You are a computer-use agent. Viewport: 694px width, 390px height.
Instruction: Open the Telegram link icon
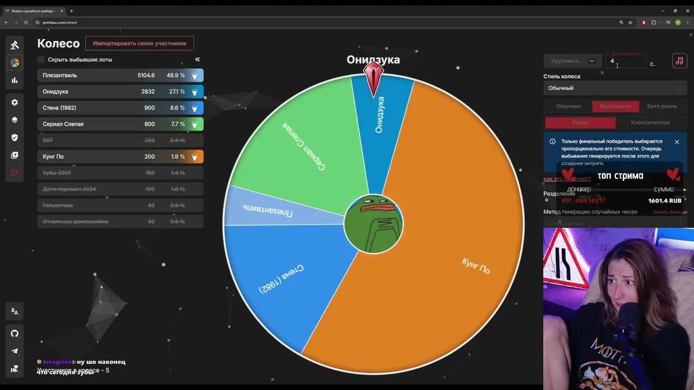[15, 351]
